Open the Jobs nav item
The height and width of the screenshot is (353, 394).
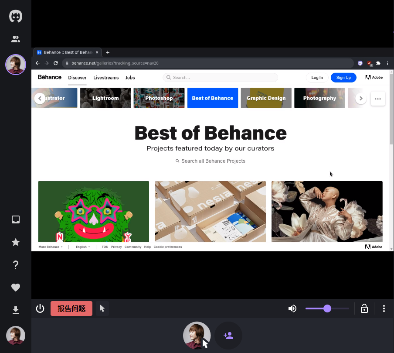pyautogui.click(x=130, y=78)
